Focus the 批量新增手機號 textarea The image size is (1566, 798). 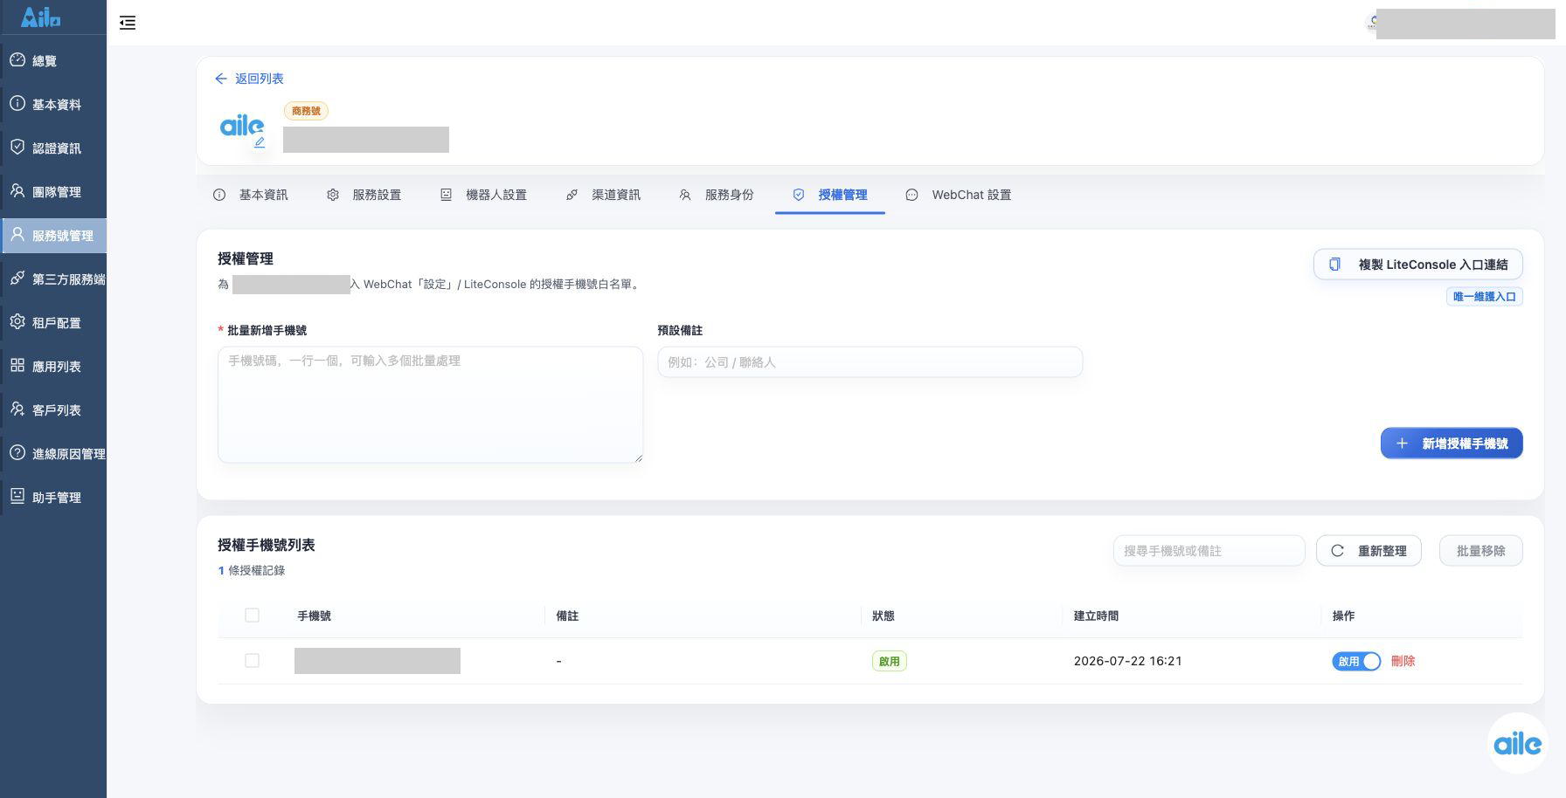(430, 404)
